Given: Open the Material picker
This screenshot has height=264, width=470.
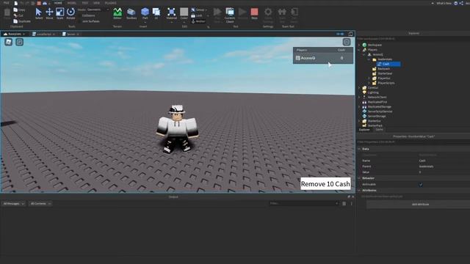Looking at the screenshot, I should pos(171,14).
